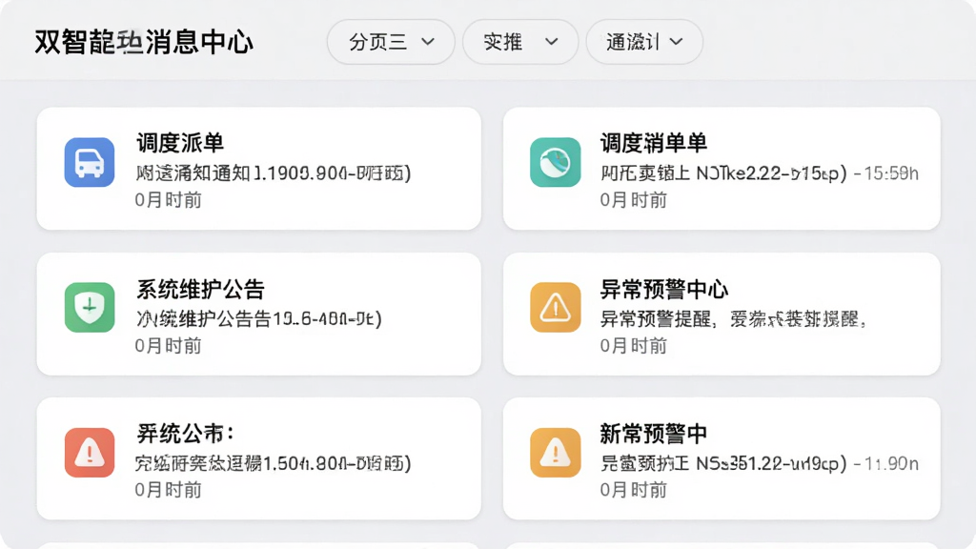Open the 通邀计 dropdown menu

point(644,42)
